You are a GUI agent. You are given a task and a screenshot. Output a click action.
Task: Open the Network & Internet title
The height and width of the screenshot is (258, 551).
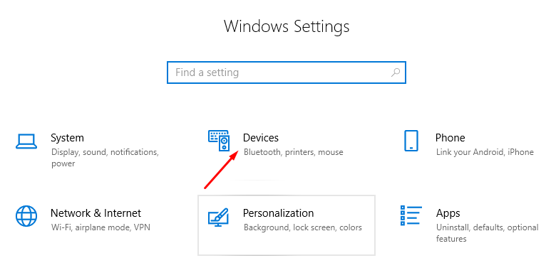(x=96, y=213)
